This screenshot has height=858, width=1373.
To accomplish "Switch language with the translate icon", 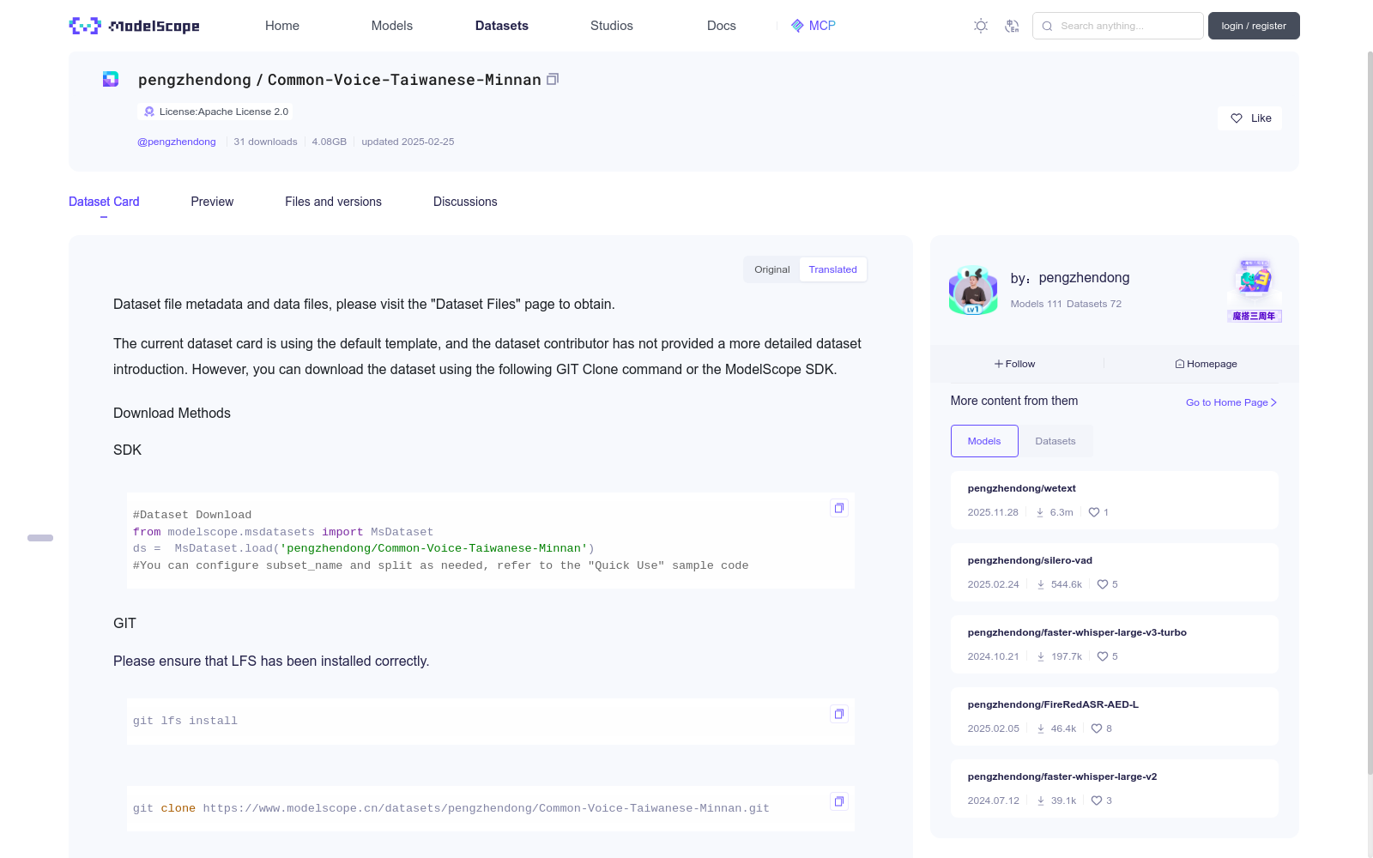I will 1012,26.
